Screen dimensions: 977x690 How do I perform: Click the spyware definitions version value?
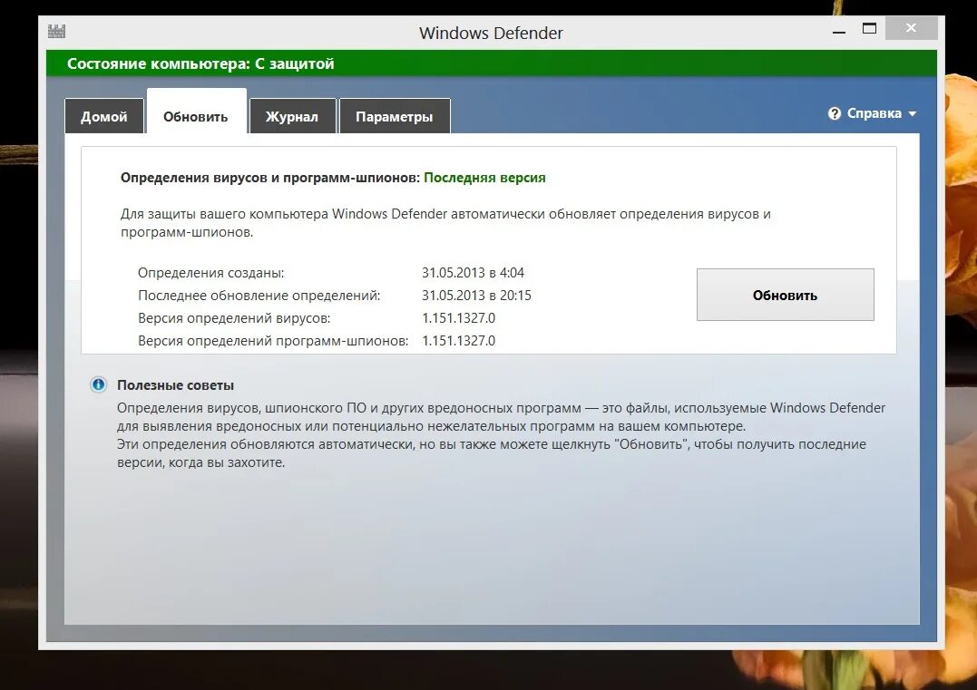[x=459, y=340]
